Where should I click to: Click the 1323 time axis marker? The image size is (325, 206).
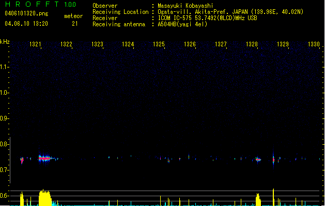pyautogui.click(x=97, y=44)
